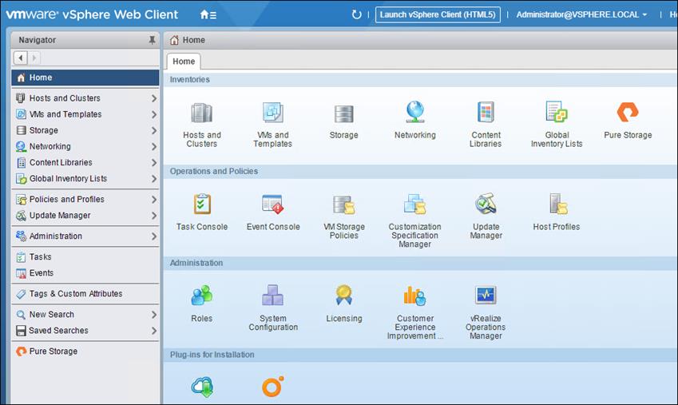Open Tags & Custom Attributes in Navigator
The image size is (678, 405).
coord(85,294)
